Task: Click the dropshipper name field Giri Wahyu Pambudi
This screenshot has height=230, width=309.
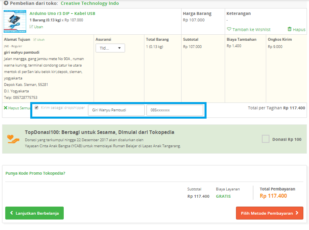Action: [x=116, y=110]
